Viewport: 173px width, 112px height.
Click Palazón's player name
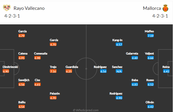click(55, 93)
